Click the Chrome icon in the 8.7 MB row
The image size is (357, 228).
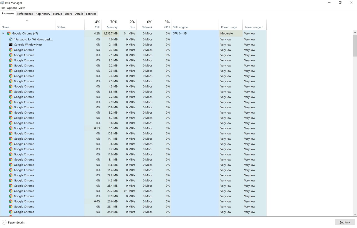(11, 118)
